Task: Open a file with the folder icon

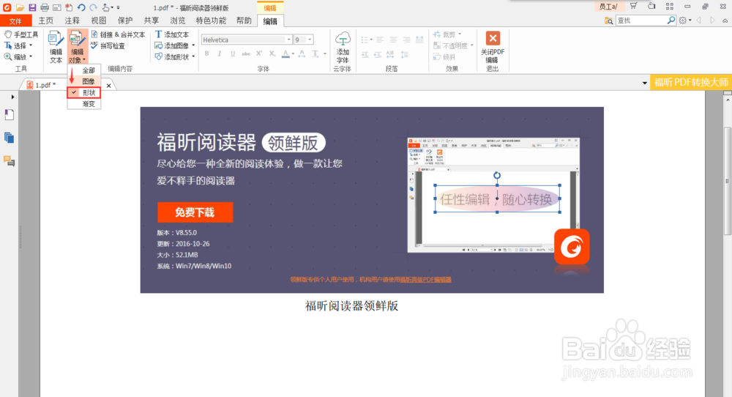Action: click(x=20, y=7)
